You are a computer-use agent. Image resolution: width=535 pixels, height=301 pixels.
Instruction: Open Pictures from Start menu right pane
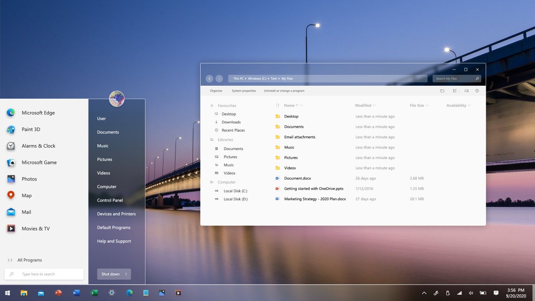coord(104,159)
